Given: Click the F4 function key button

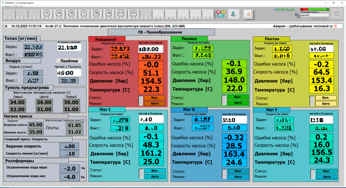Looking at the screenshot, I should tap(46, 13).
